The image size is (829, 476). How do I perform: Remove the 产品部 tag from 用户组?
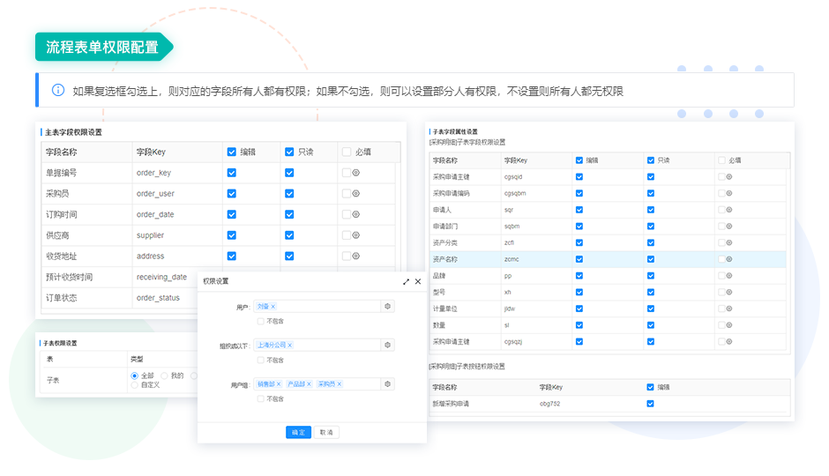click(309, 384)
